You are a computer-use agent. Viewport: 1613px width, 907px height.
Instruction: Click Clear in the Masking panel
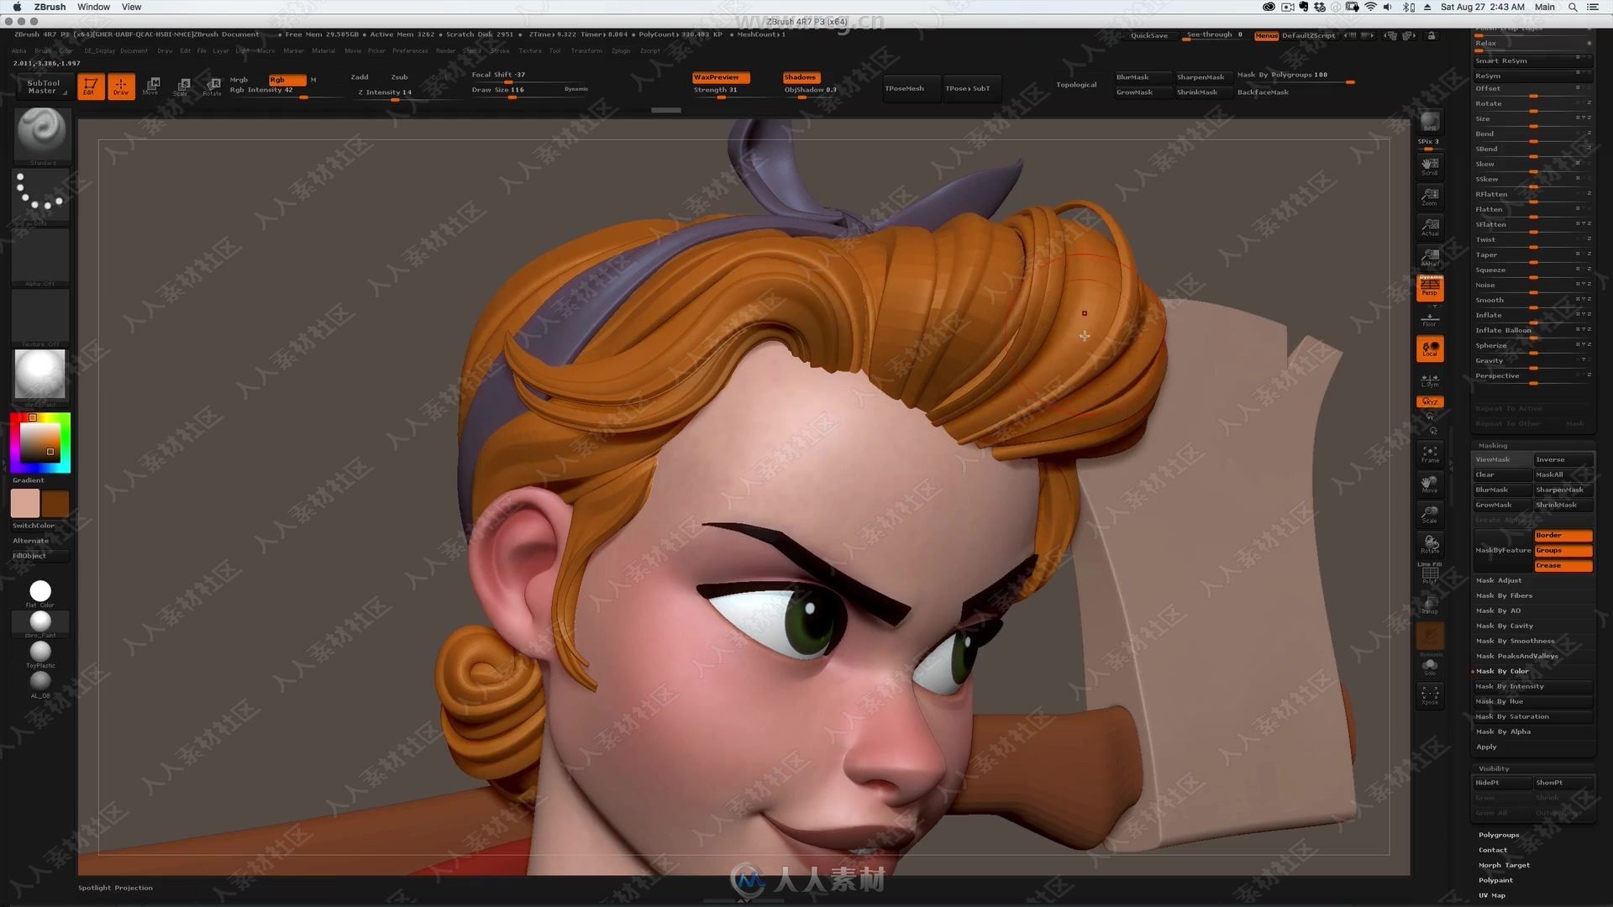pyautogui.click(x=1502, y=474)
